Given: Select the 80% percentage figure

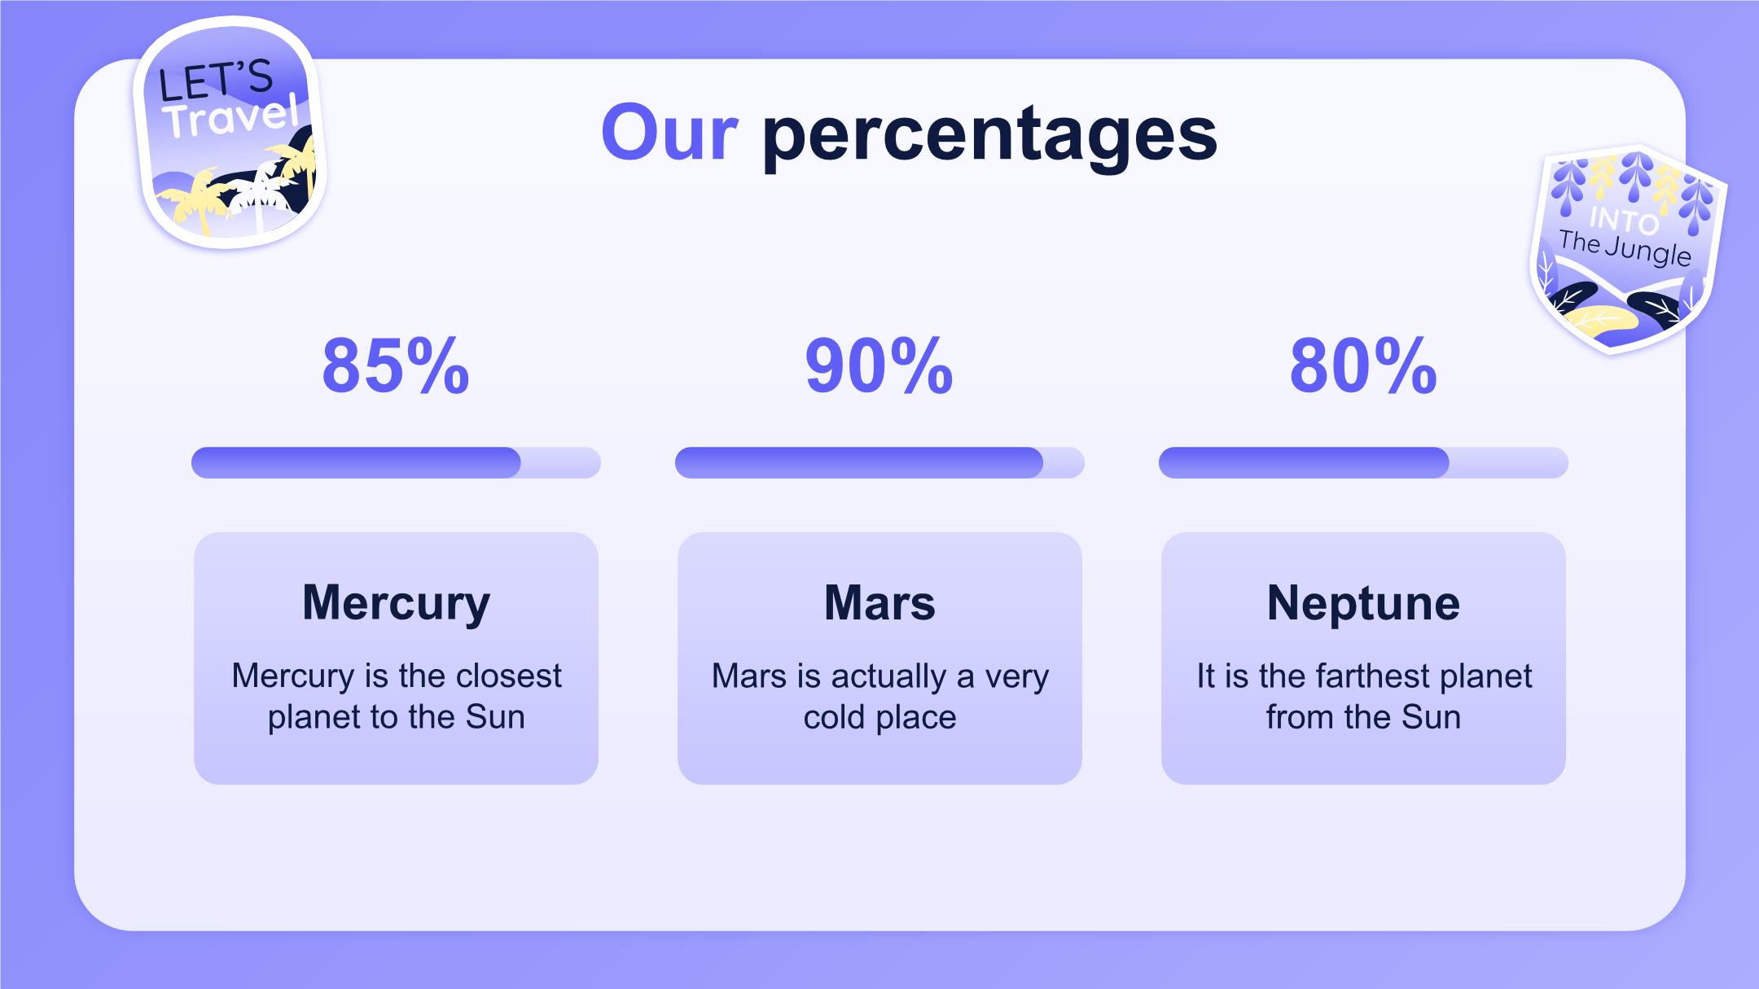Looking at the screenshot, I should (1363, 365).
